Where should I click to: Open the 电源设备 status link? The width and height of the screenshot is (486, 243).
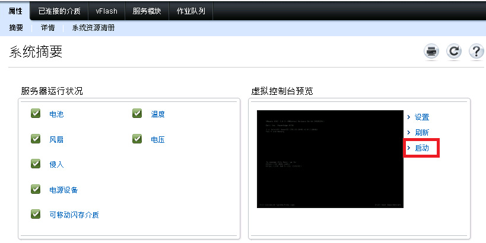(x=63, y=190)
